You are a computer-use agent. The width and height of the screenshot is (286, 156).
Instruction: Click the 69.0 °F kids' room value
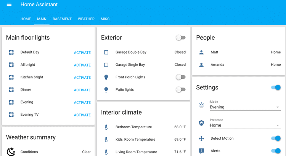point(180,139)
